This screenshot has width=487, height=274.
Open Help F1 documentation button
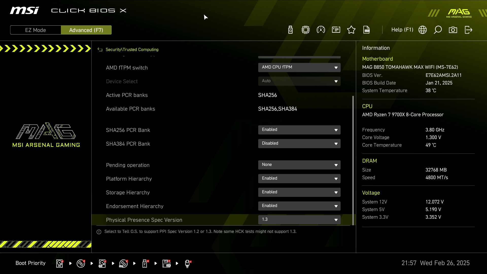point(402,30)
